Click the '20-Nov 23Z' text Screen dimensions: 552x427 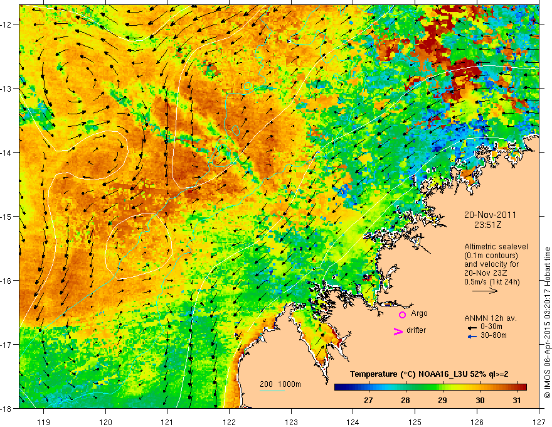pyautogui.click(x=486, y=273)
